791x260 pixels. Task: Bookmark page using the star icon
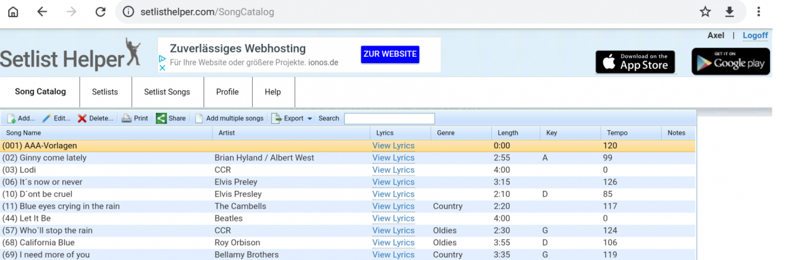705,12
